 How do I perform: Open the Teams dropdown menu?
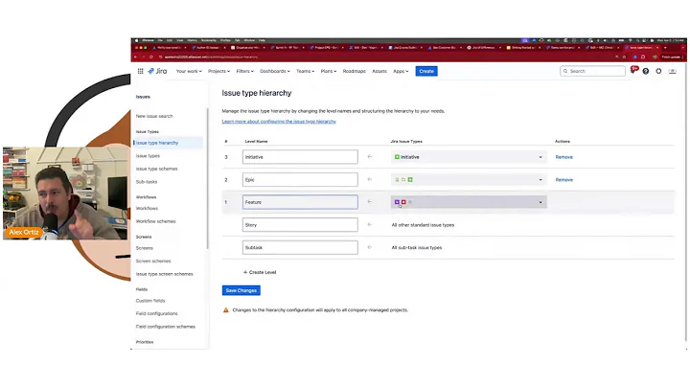tap(305, 71)
